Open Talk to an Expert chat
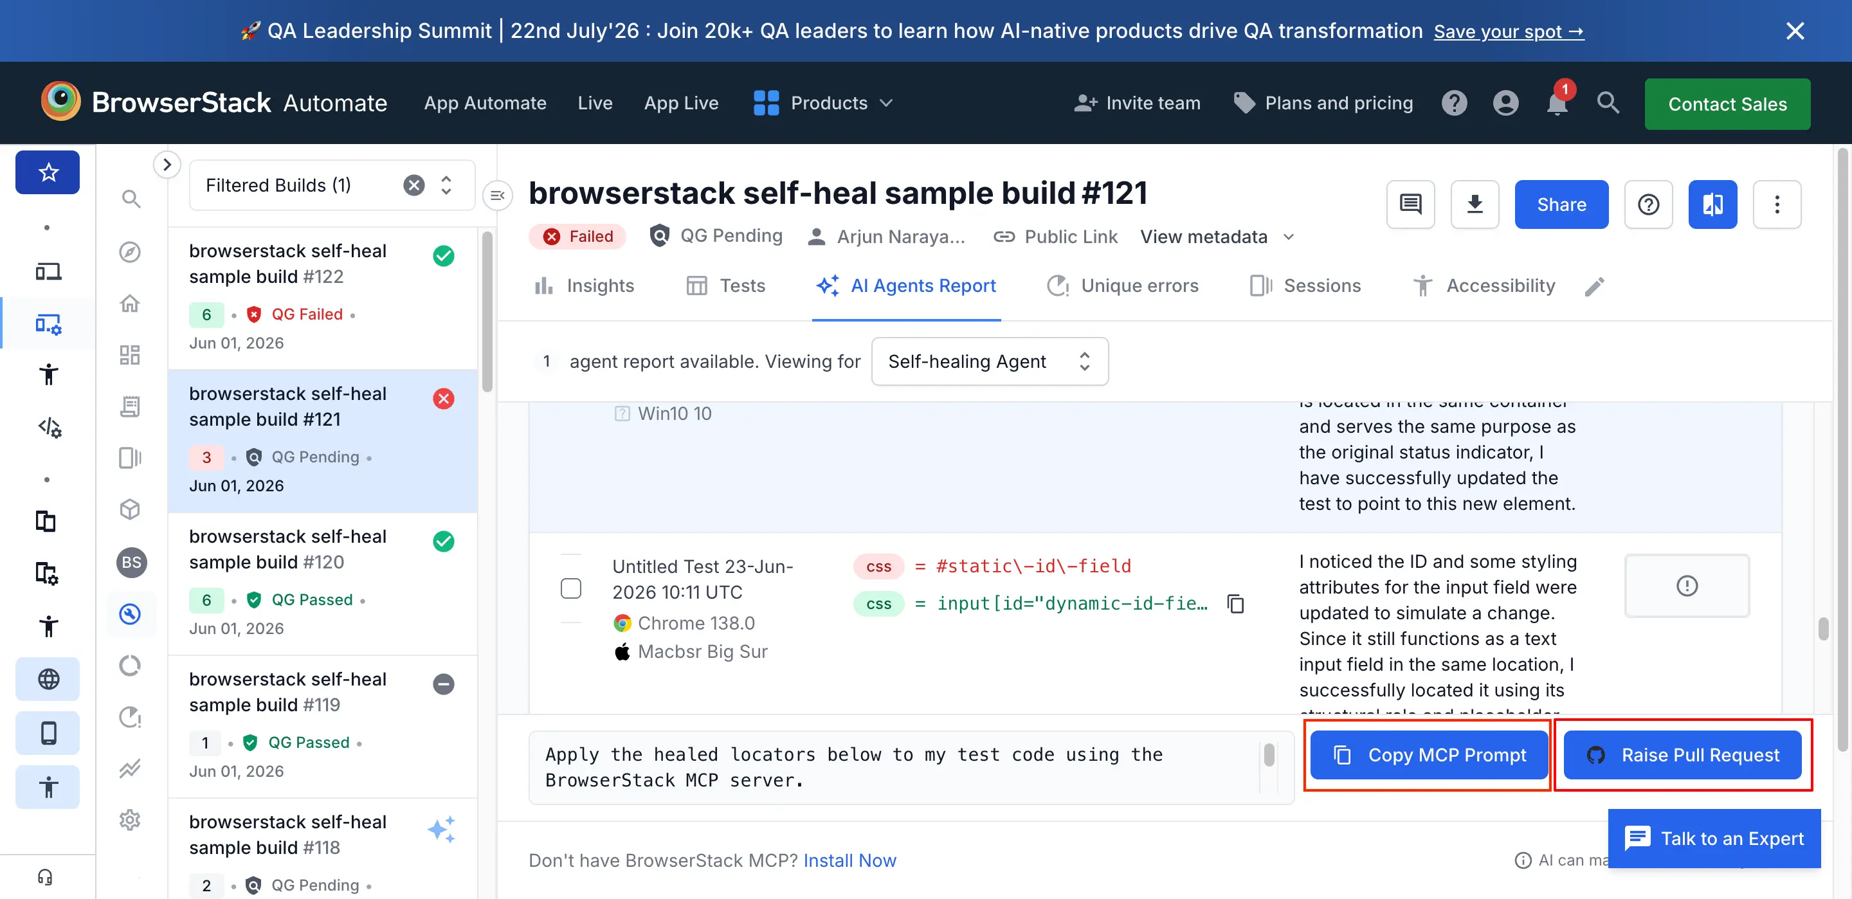The height and width of the screenshot is (899, 1852). point(1714,839)
